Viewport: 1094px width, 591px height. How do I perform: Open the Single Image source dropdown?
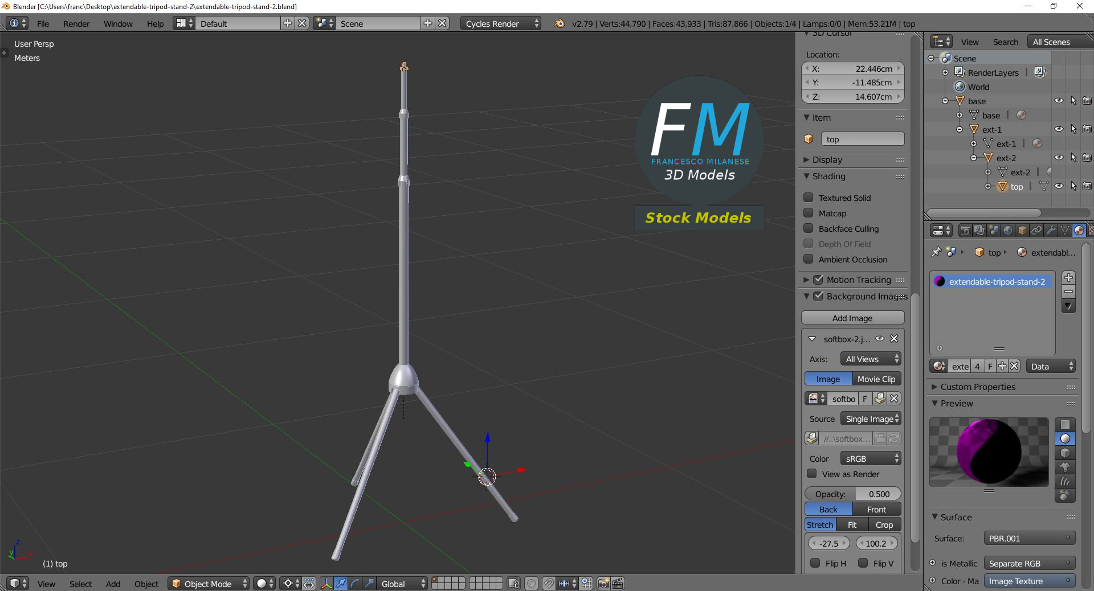pos(871,418)
